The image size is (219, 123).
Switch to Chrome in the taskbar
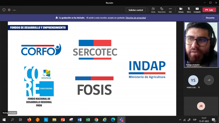tap(96, 120)
